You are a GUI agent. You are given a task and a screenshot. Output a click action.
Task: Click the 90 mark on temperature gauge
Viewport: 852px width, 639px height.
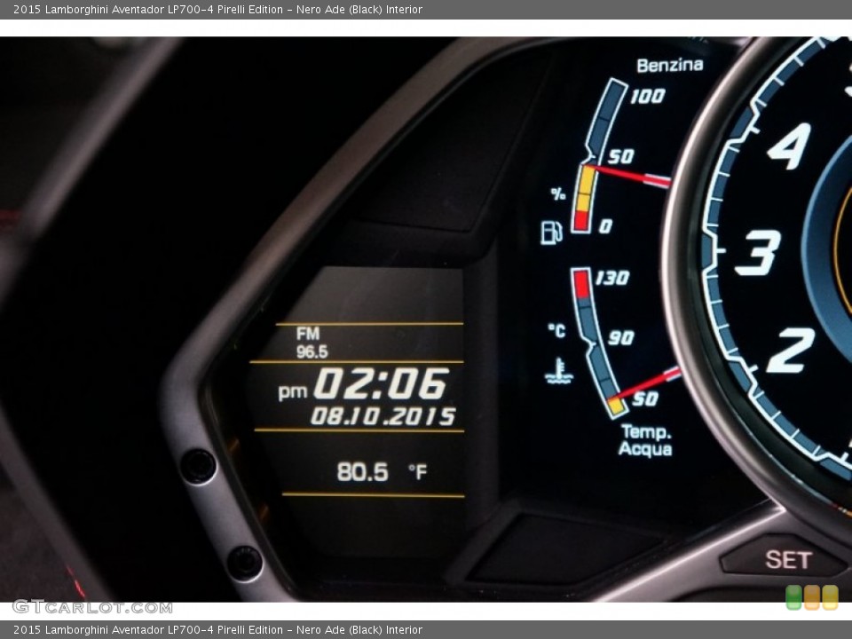[x=620, y=338]
